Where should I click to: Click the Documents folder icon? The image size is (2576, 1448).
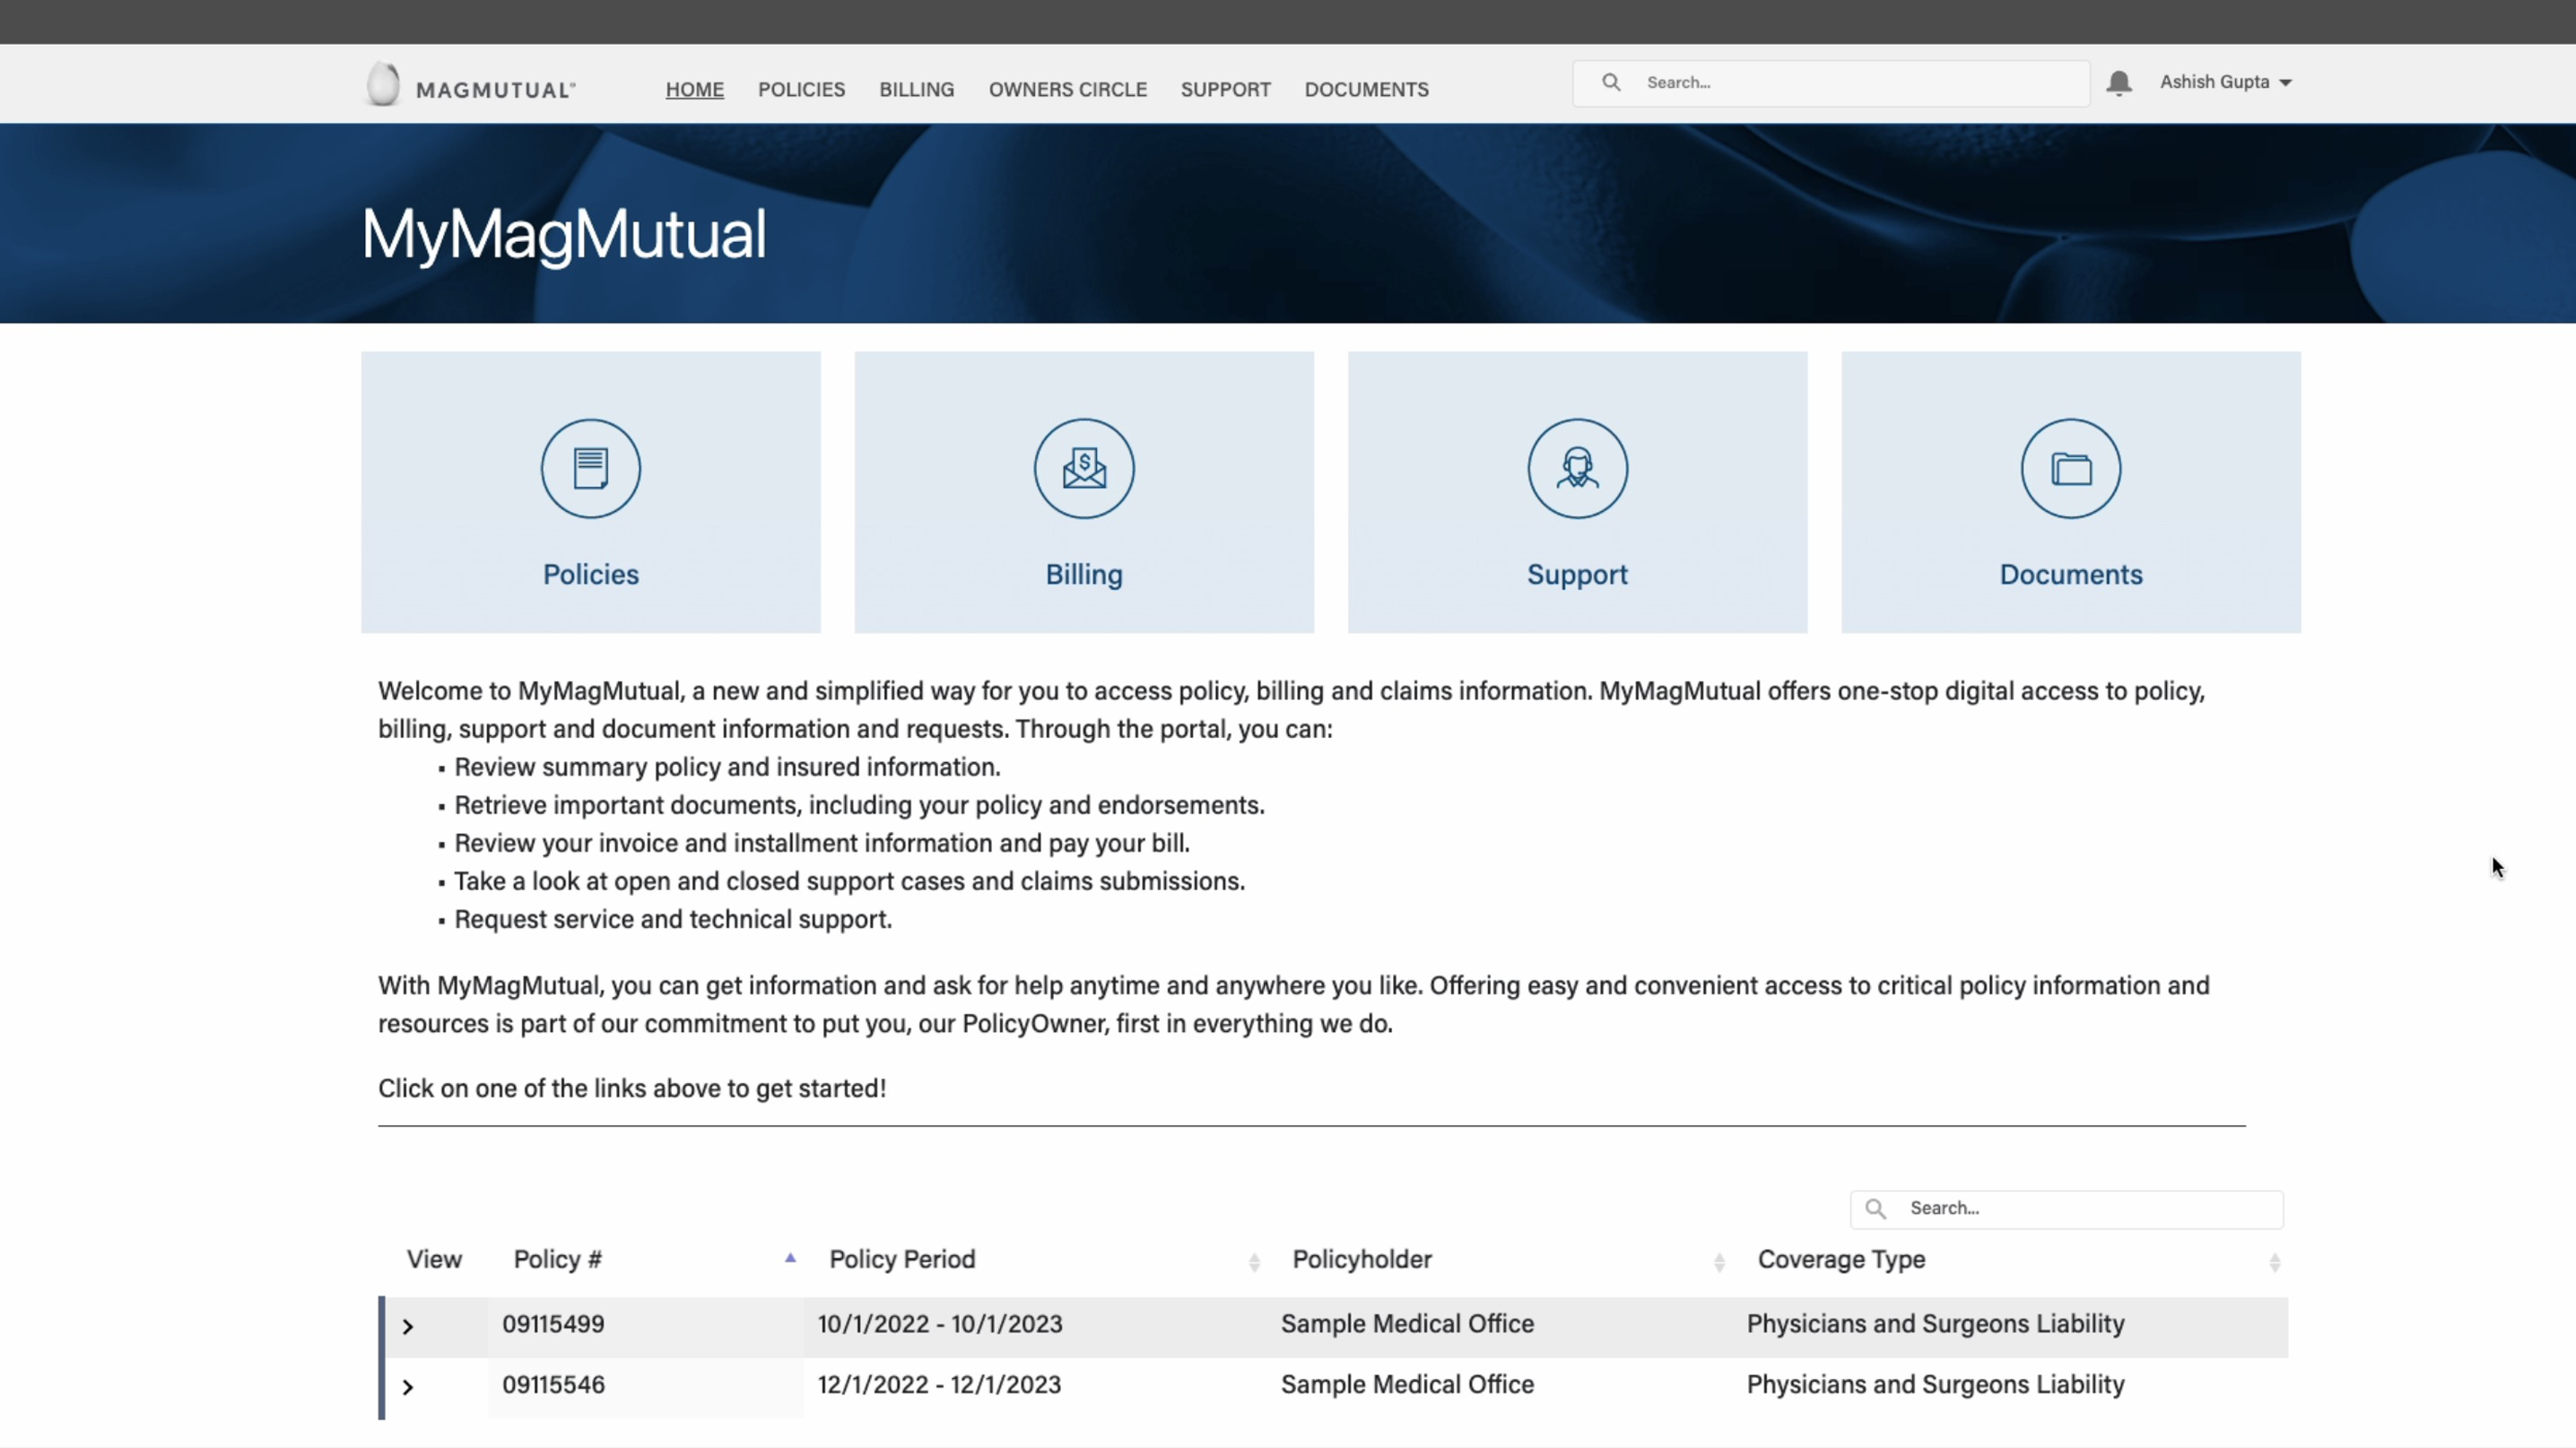(2070, 468)
